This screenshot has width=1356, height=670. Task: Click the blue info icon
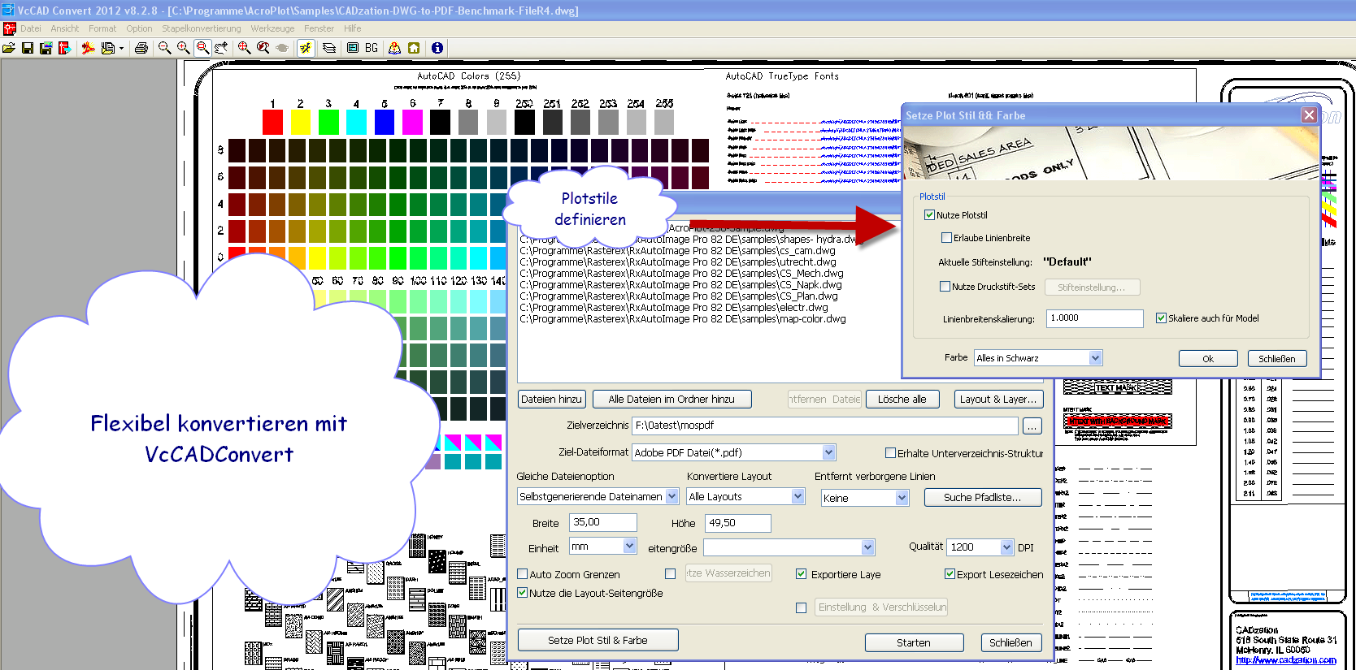[437, 48]
